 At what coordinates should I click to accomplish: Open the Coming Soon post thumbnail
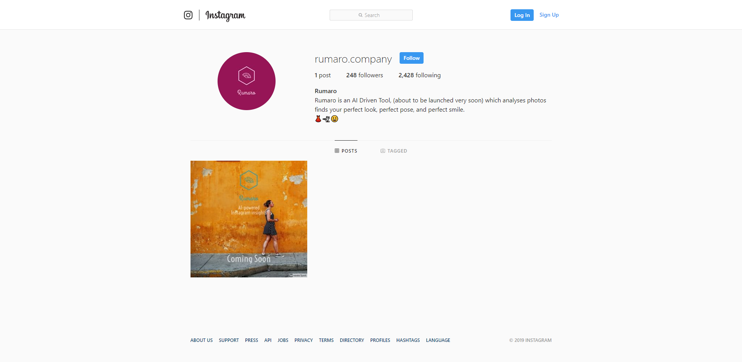pos(249,219)
